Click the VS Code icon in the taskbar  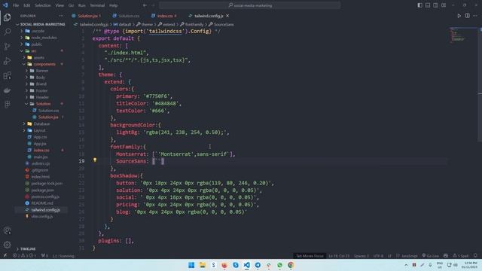tap(246, 265)
